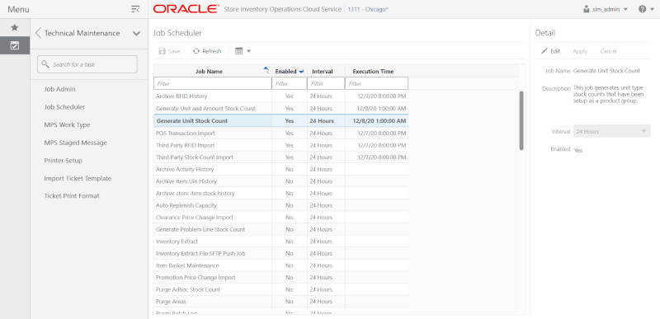Click the Search for a task field
Screen dimensions: 660x319
click(87, 65)
